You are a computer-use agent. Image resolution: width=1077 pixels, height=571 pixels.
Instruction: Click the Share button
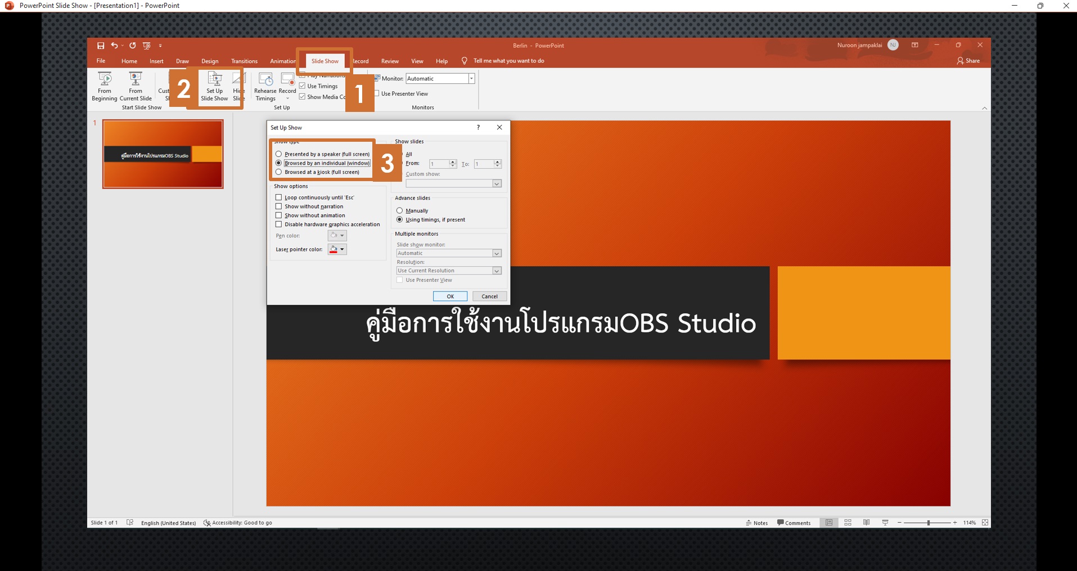click(x=968, y=61)
